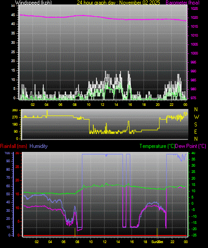Click the '60' humidity axis value
Viewport: 208px width, 248px height.
8,186
